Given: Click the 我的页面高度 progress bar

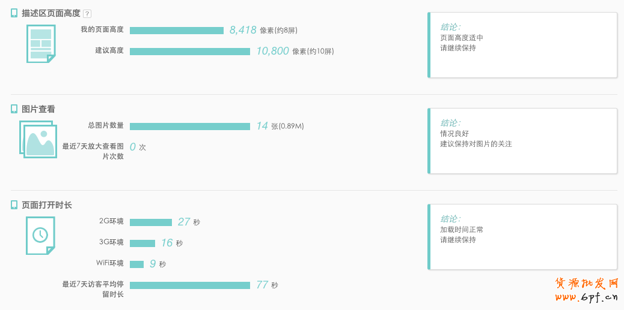Looking at the screenshot, I should click(x=177, y=31).
